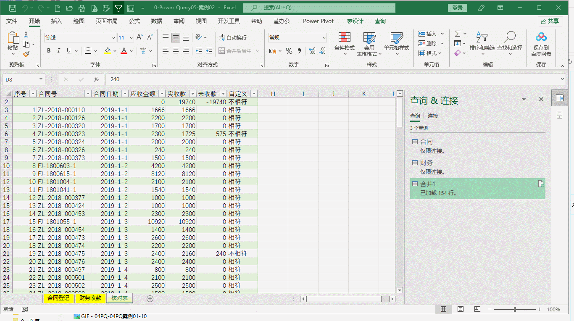Screen dimensions: 574x321
Task: Click the 登录 sign-in button
Action: click(x=458, y=8)
